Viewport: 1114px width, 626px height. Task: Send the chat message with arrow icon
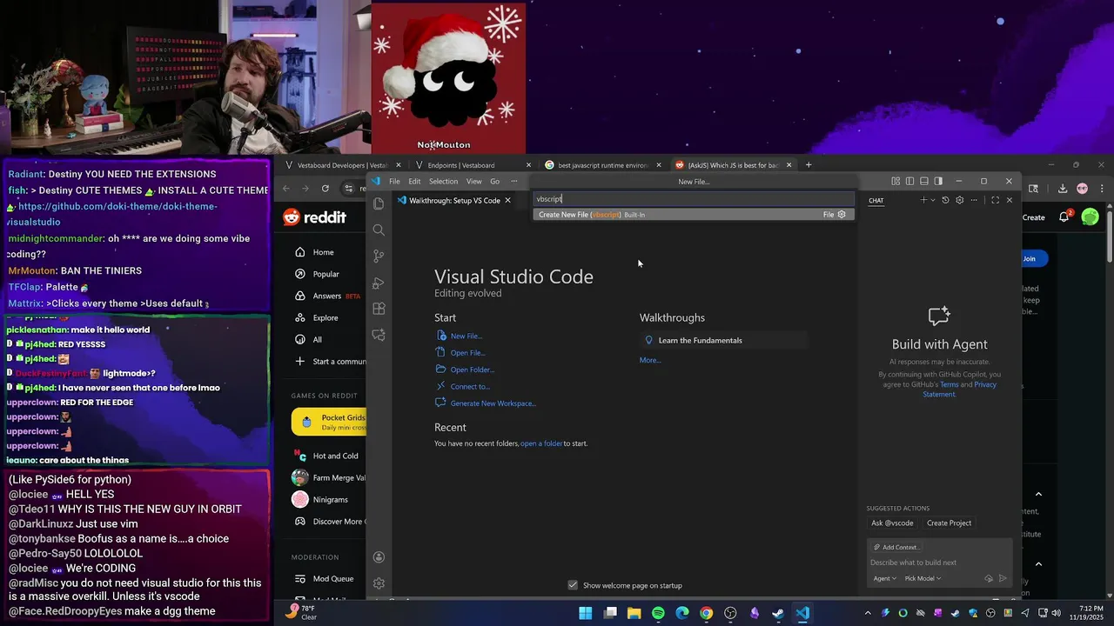tap(1003, 578)
